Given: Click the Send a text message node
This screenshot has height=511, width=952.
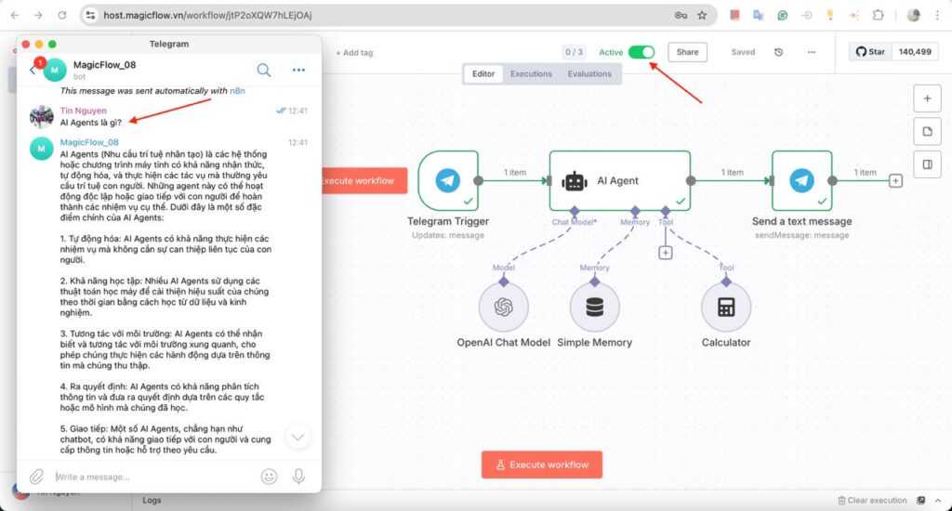Looking at the screenshot, I should [800, 181].
